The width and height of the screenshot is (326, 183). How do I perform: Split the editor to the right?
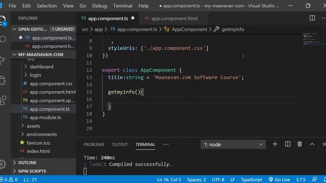pyautogui.click(x=312, y=18)
